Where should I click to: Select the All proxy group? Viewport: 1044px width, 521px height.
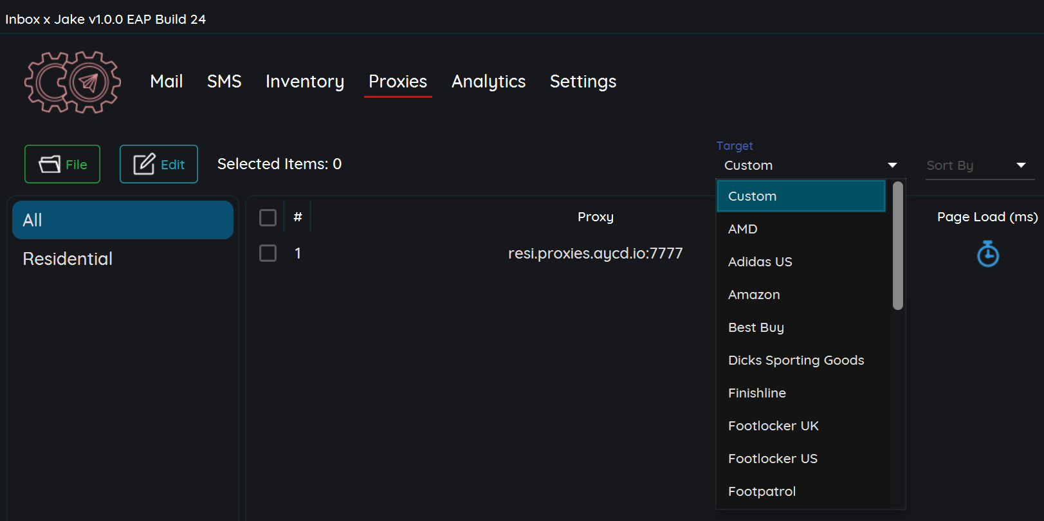coord(123,220)
